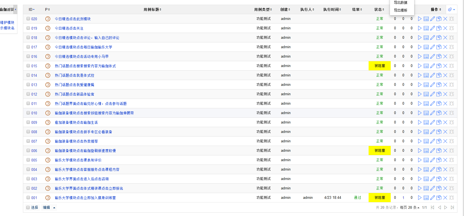Open results list icon for case 018

(x=426, y=38)
